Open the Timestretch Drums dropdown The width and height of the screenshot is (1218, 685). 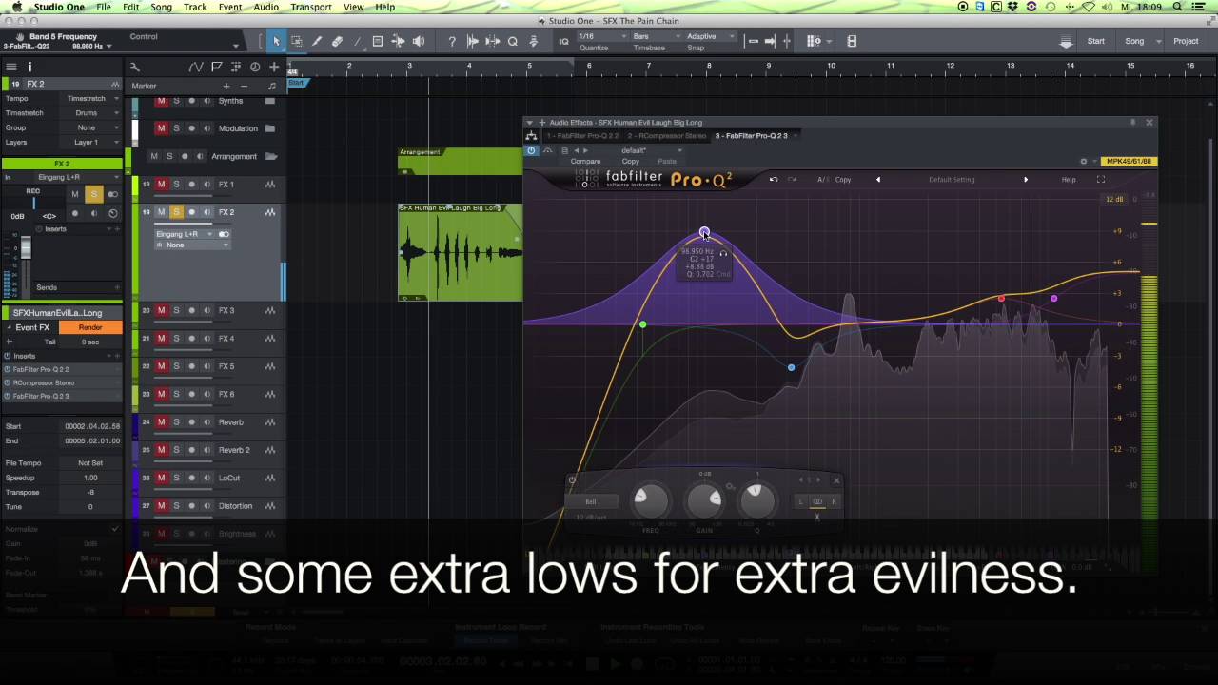pyautogui.click(x=92, y=113)
